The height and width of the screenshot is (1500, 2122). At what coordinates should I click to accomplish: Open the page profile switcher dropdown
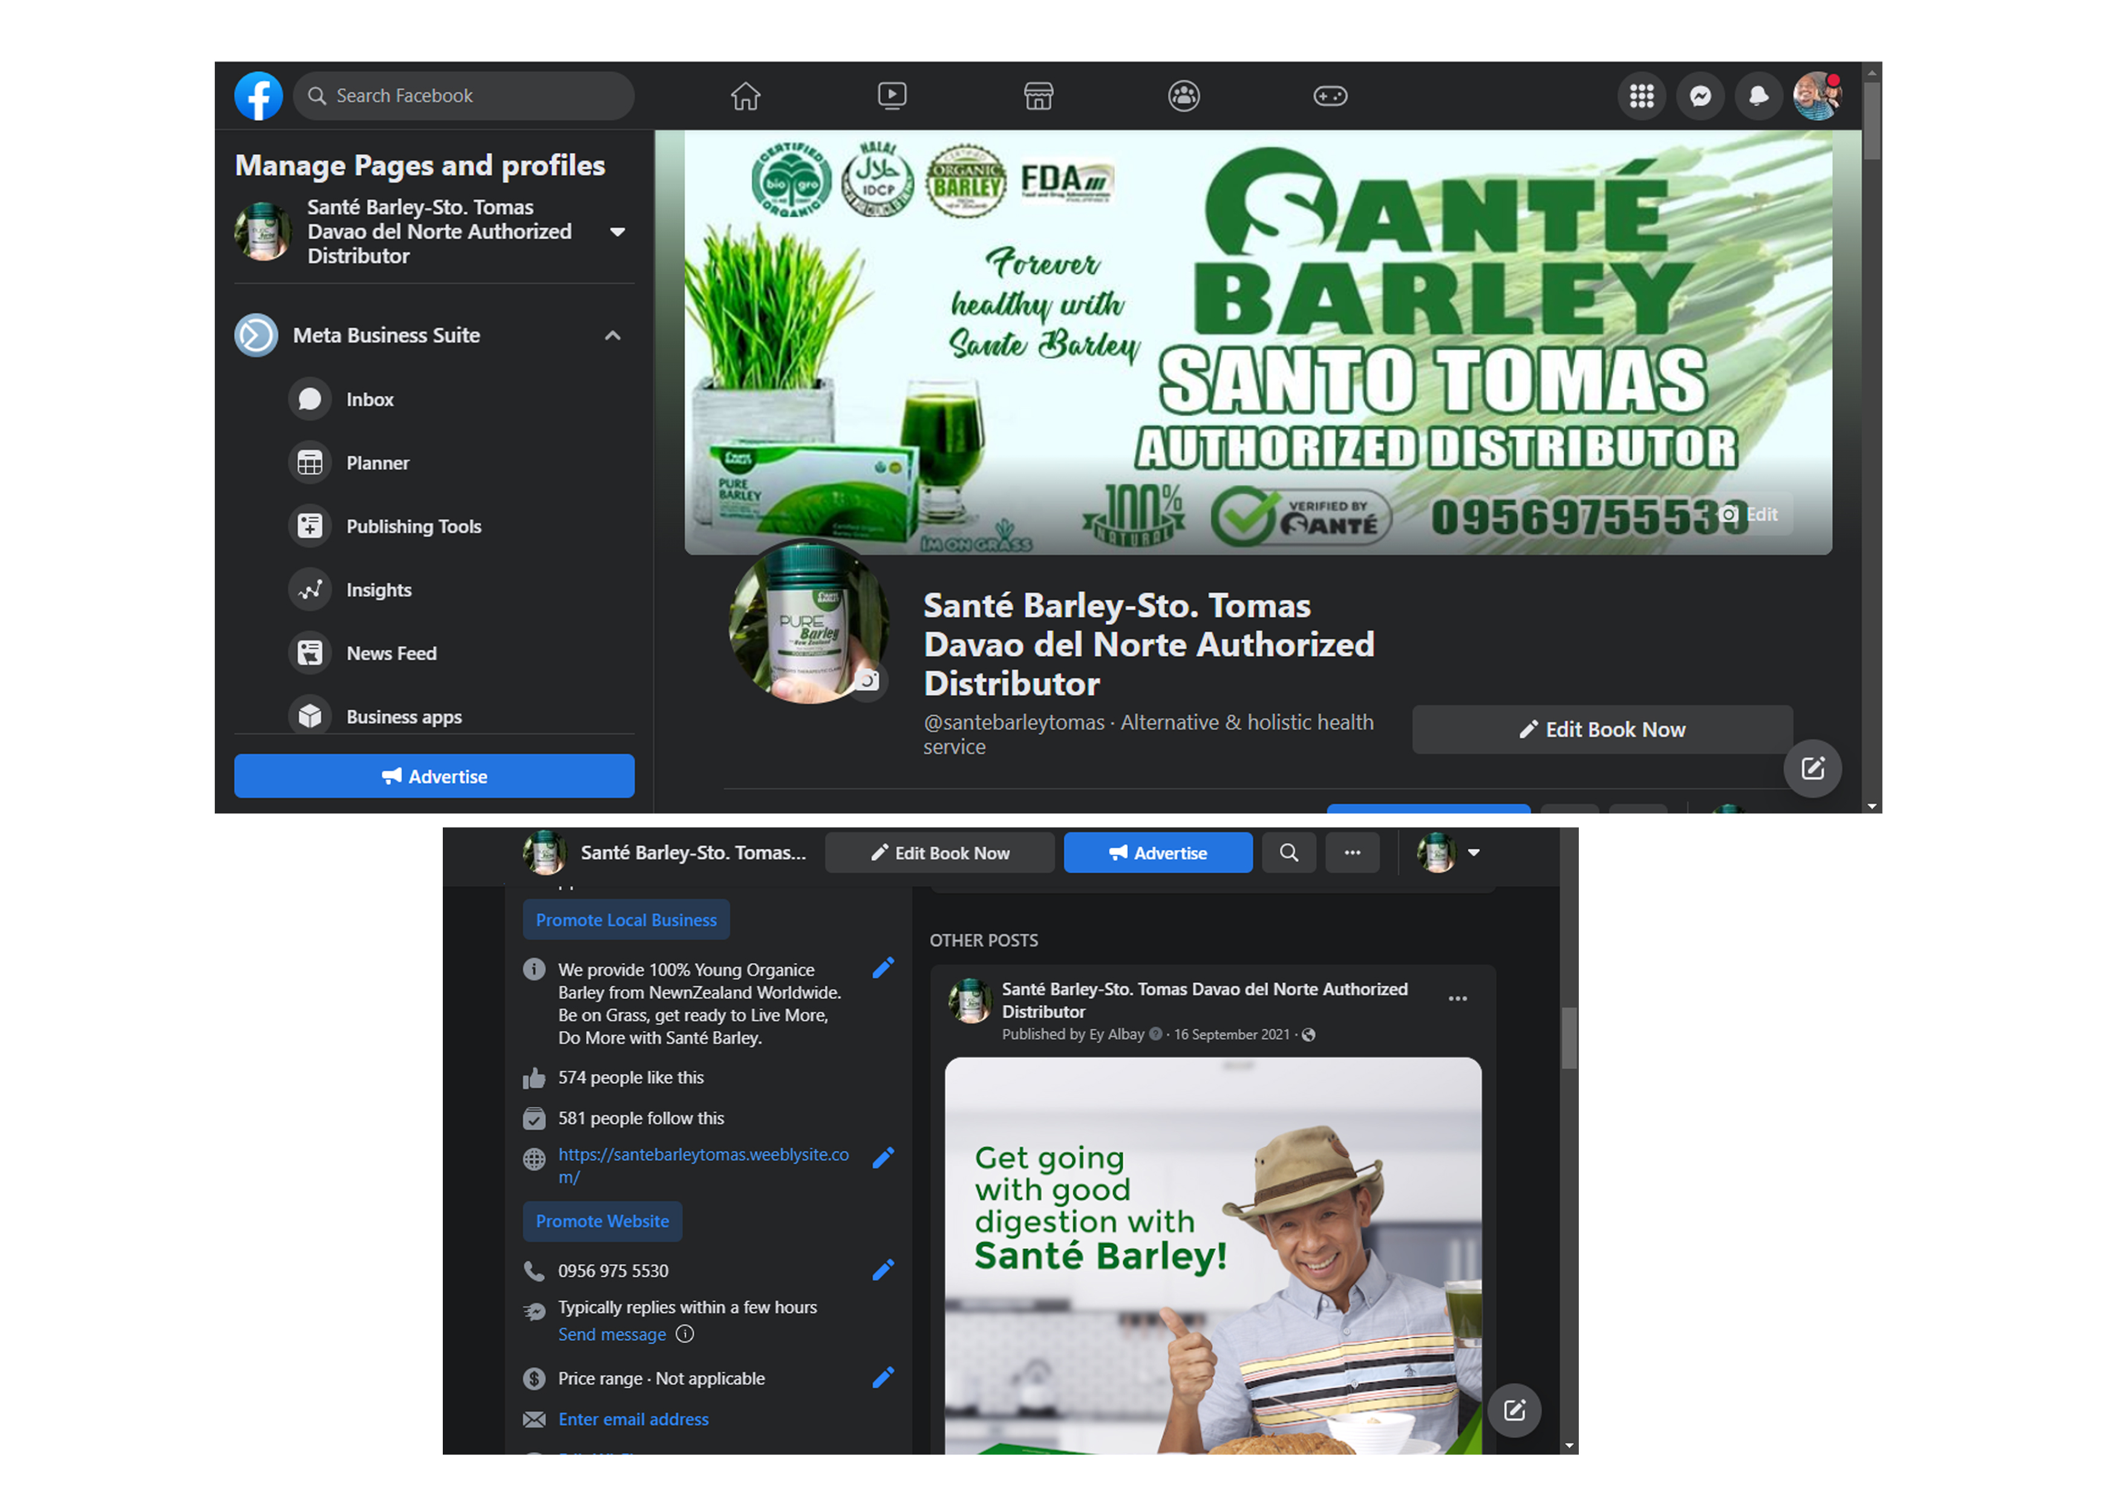[1473, 852]
